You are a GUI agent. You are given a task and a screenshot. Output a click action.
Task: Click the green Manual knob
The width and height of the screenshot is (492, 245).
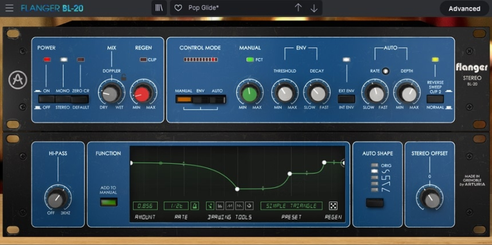(250, 93)
